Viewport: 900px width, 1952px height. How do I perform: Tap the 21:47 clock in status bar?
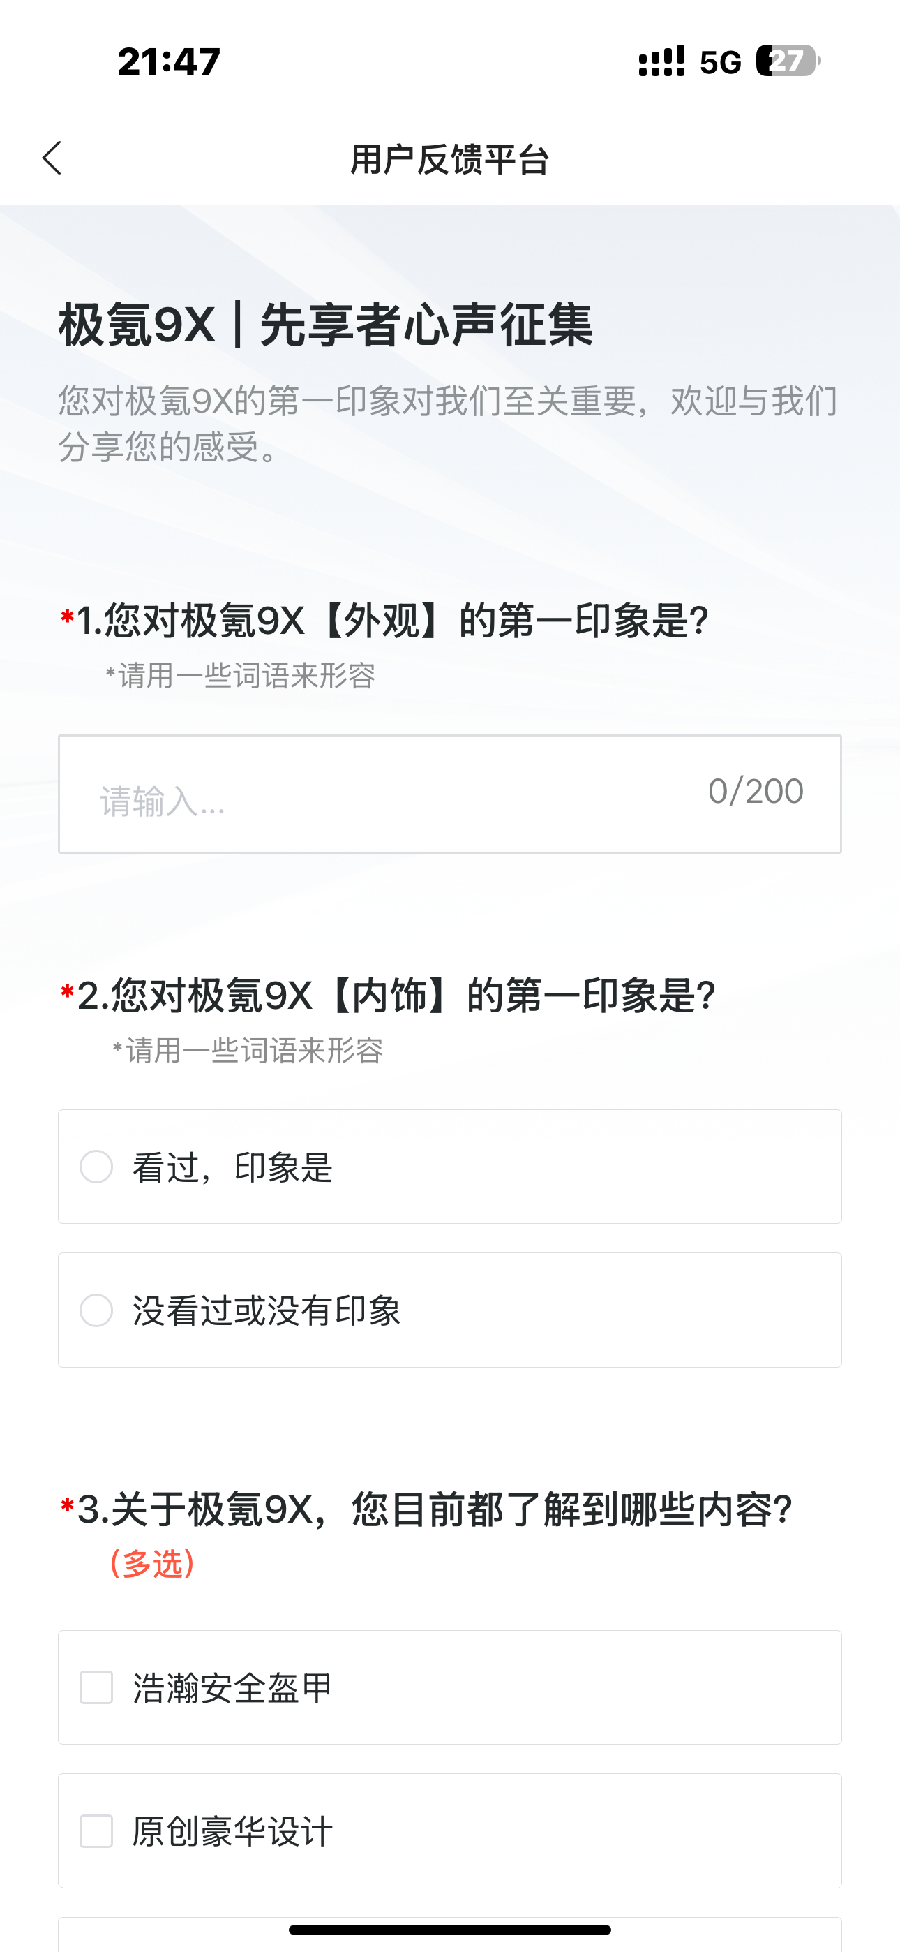pos(169,61)
